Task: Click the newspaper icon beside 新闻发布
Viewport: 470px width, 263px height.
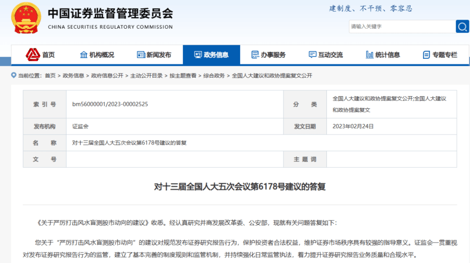Action: (x=141, y=54)
